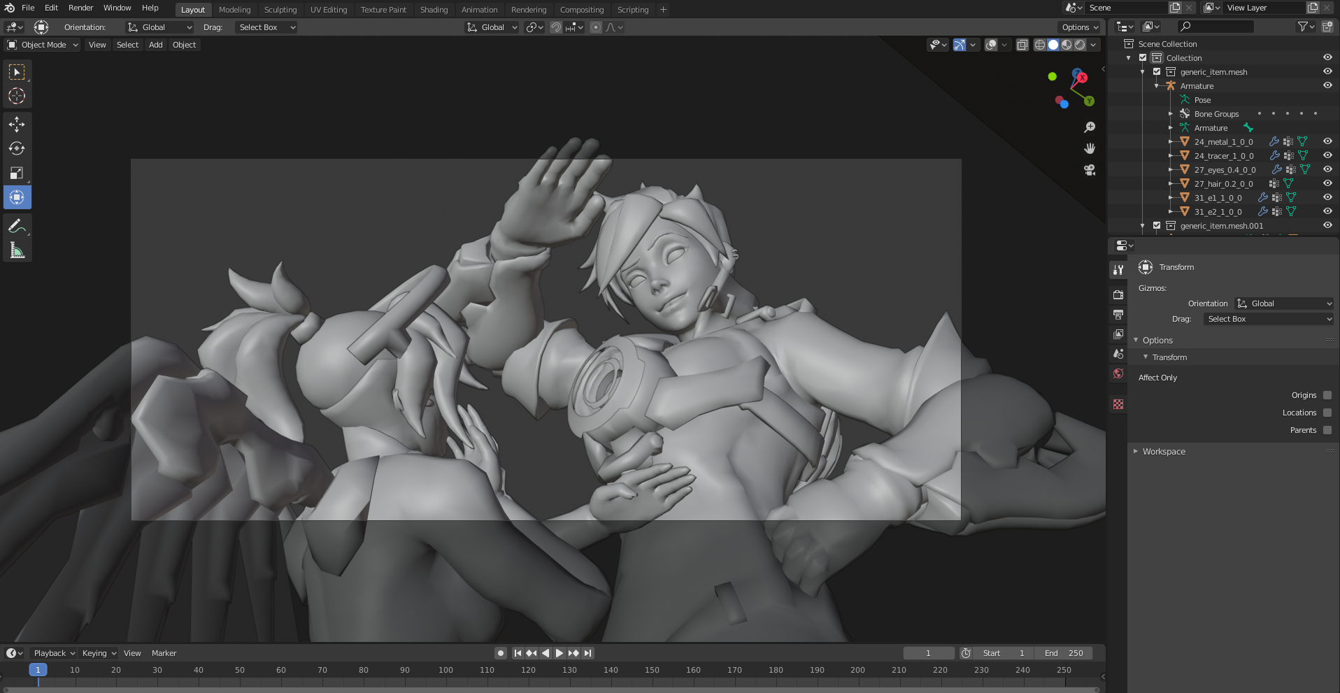Open Drag Select Box dropdown in tool header
This screenshot has height=693, width=1340.
tap(266, 27)
